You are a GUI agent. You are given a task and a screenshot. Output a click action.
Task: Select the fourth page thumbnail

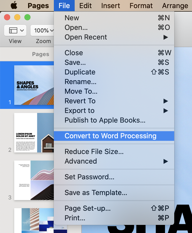pos(34,221)
